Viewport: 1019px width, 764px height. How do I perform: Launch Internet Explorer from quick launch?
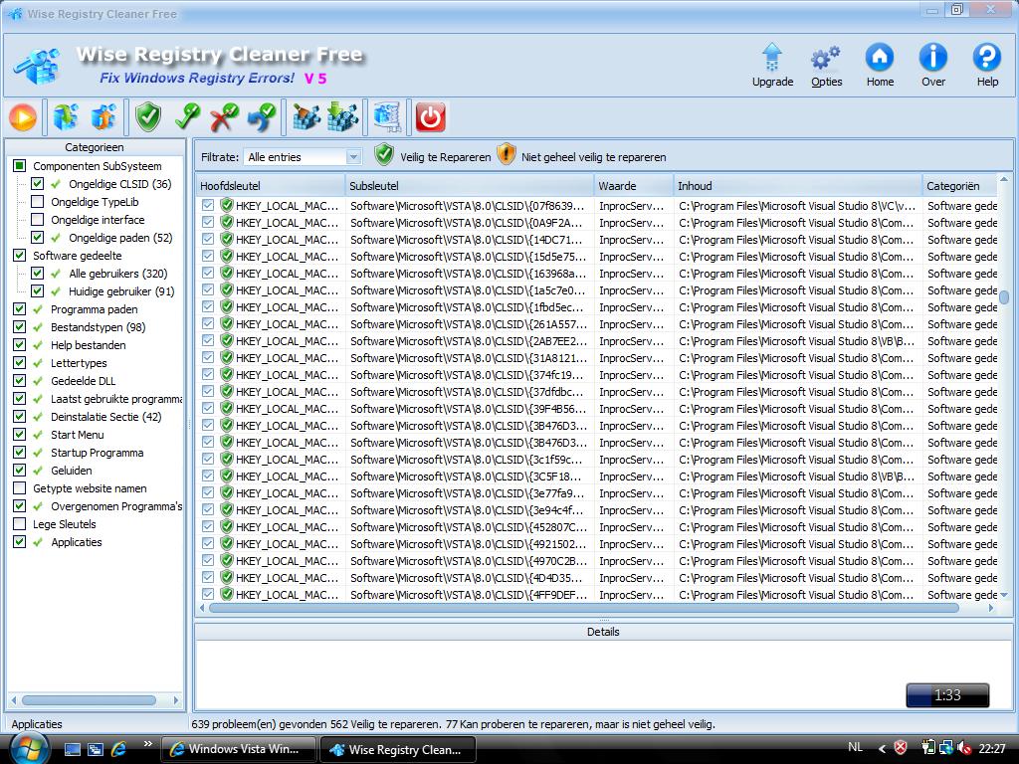pos(119,749)
